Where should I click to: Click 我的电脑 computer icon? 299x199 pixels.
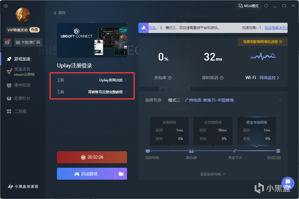click(148, 151)
